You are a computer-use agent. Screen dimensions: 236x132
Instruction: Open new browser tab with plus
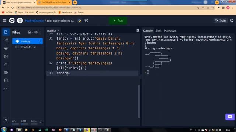point(75,3)
